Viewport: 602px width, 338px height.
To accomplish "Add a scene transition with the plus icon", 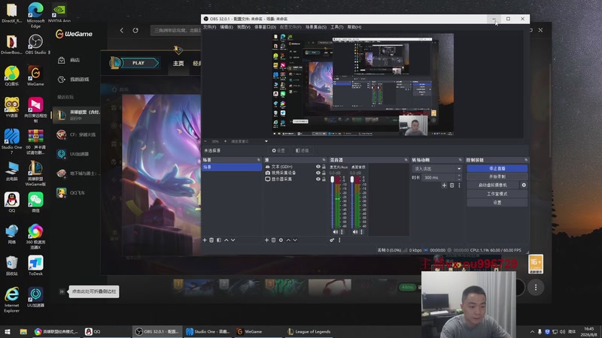I will click(x=444, y=185).
